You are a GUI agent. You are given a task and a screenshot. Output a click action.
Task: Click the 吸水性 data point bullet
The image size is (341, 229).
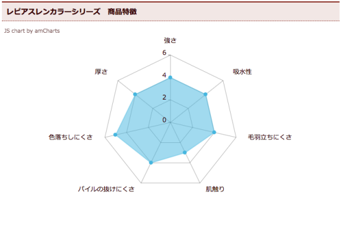coord(205,95)
